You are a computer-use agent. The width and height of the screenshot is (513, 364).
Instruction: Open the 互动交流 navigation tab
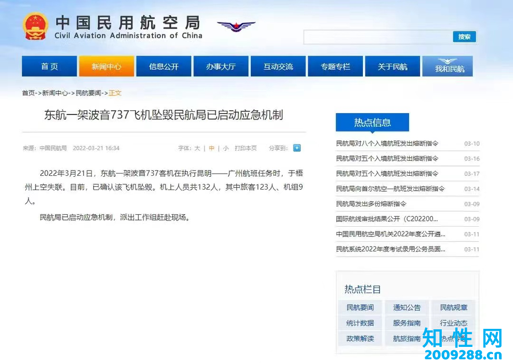(278, 66)
